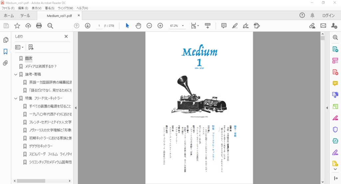The image size is (341, 184).
Task: Select the Highlight text pen tool
Action: pos(235,26)
